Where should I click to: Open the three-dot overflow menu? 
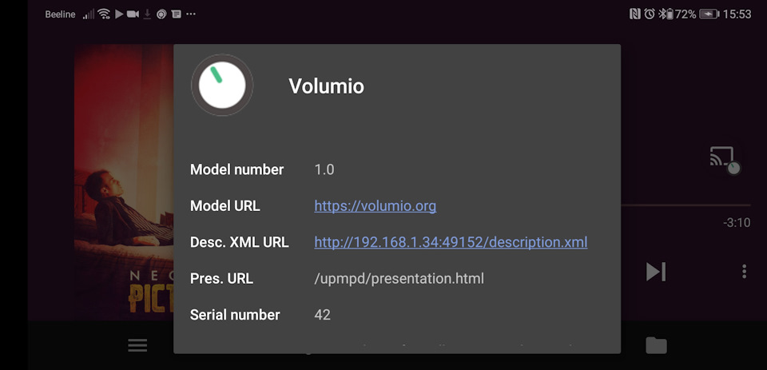coord(744,272)
